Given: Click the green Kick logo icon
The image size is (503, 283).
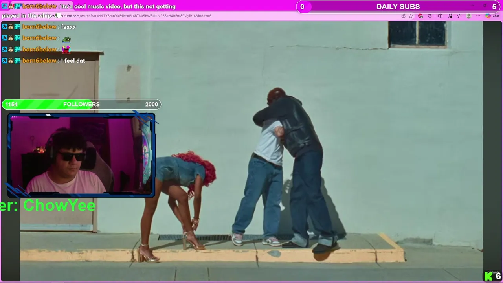Looking at the screenshot, I should [x=488, y=276].
